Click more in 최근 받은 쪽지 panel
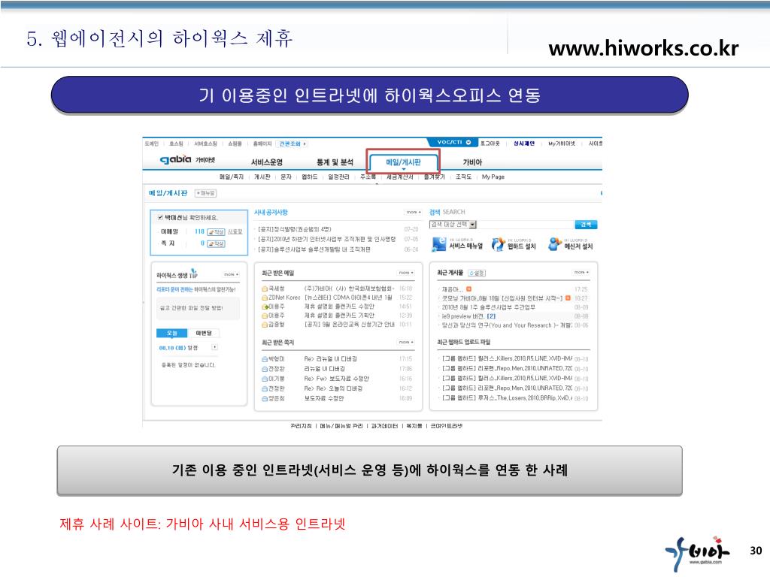Viewport: 770px width, 577px height. pyautogui.click(x=405, y=342)
